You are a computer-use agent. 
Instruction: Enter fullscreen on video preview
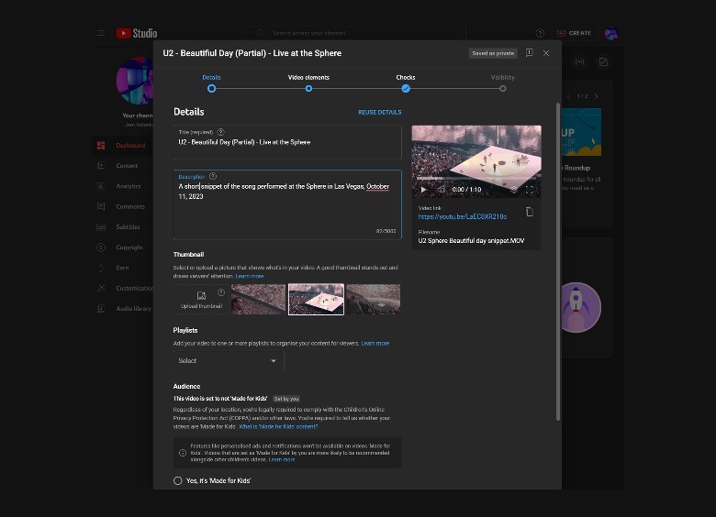(x=530, y=189)
